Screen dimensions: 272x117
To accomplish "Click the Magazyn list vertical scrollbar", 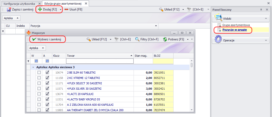I will click(x=192, y=87).
